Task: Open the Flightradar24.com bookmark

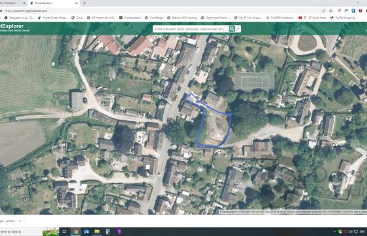Action: (x=216, y=18)
